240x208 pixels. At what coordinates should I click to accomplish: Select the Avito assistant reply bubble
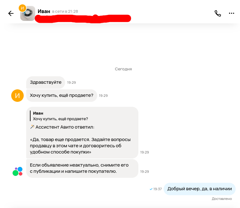tap(82, 133)
